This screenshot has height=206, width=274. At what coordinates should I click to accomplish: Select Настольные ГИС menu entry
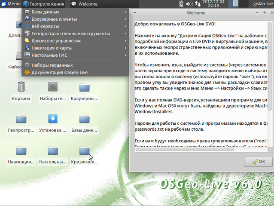pos(75,55)
